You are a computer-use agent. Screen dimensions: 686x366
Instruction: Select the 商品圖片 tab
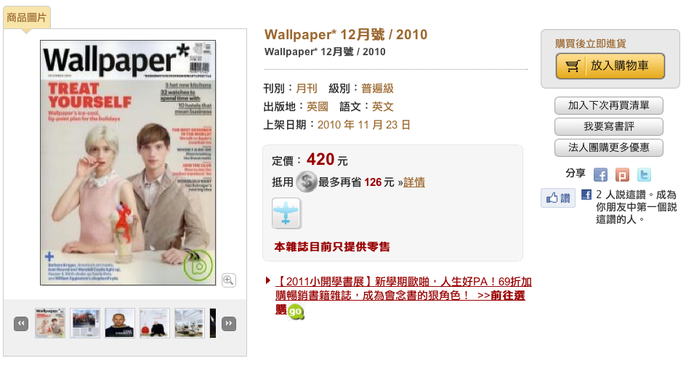[x=27, y=17]
